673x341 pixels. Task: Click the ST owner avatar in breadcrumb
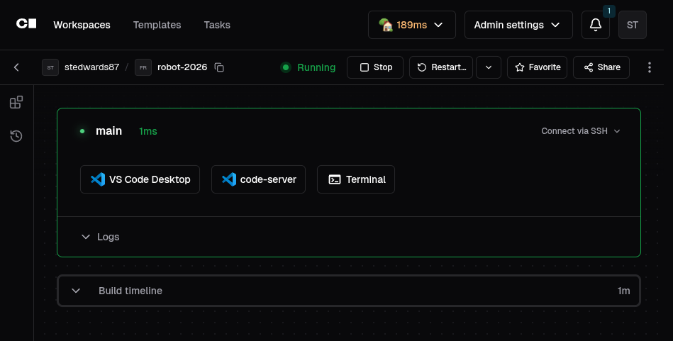click(50, 67)
